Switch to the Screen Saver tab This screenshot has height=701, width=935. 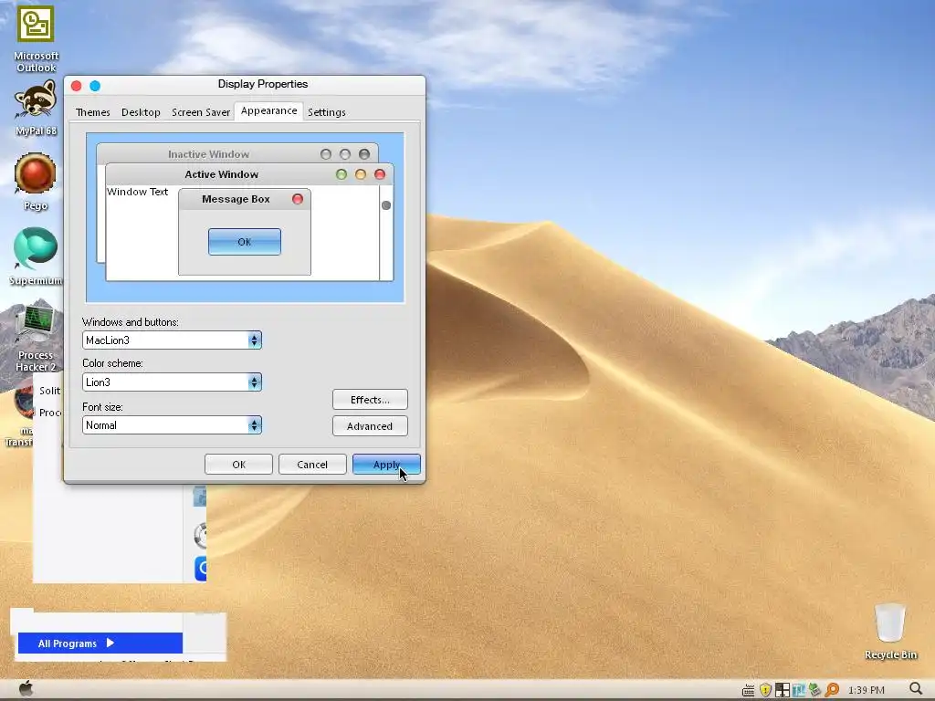[x=201, y=112]
